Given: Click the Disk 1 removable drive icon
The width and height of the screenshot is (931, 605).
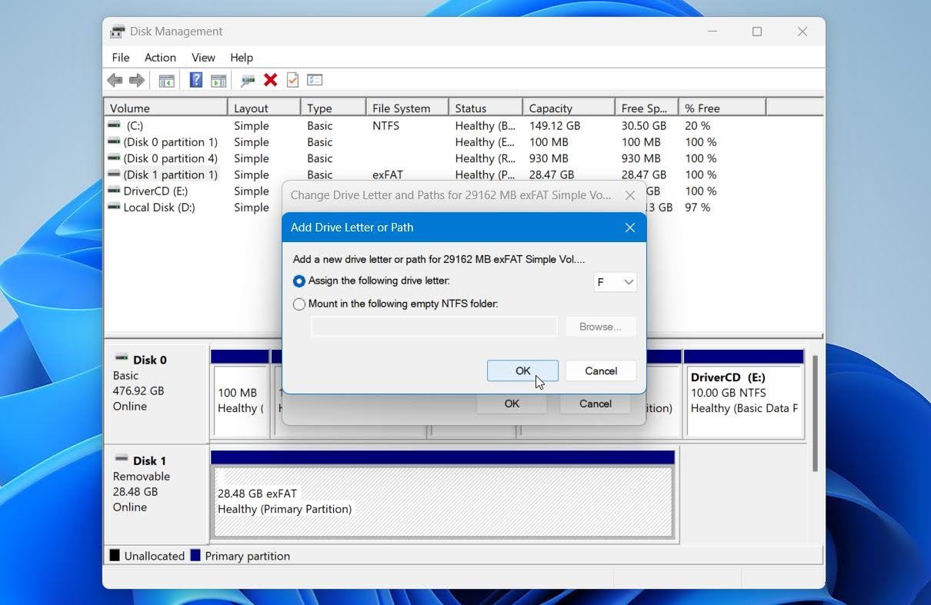Looking at the screenshot, I should click(x=122, y=459).
